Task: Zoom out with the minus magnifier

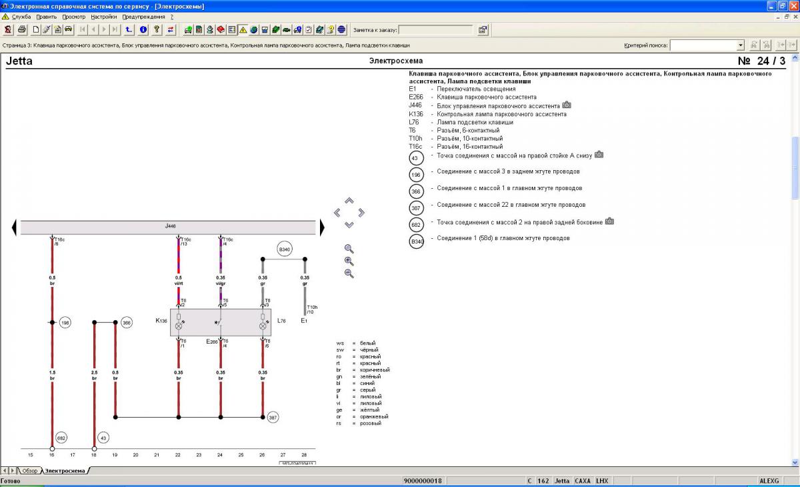Action: pos(349,274)
